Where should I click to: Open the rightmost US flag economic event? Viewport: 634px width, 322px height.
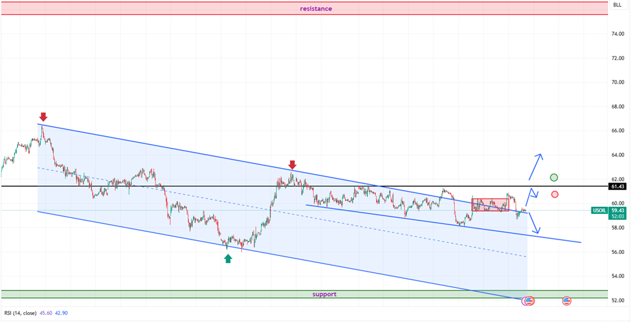point(567,301)
